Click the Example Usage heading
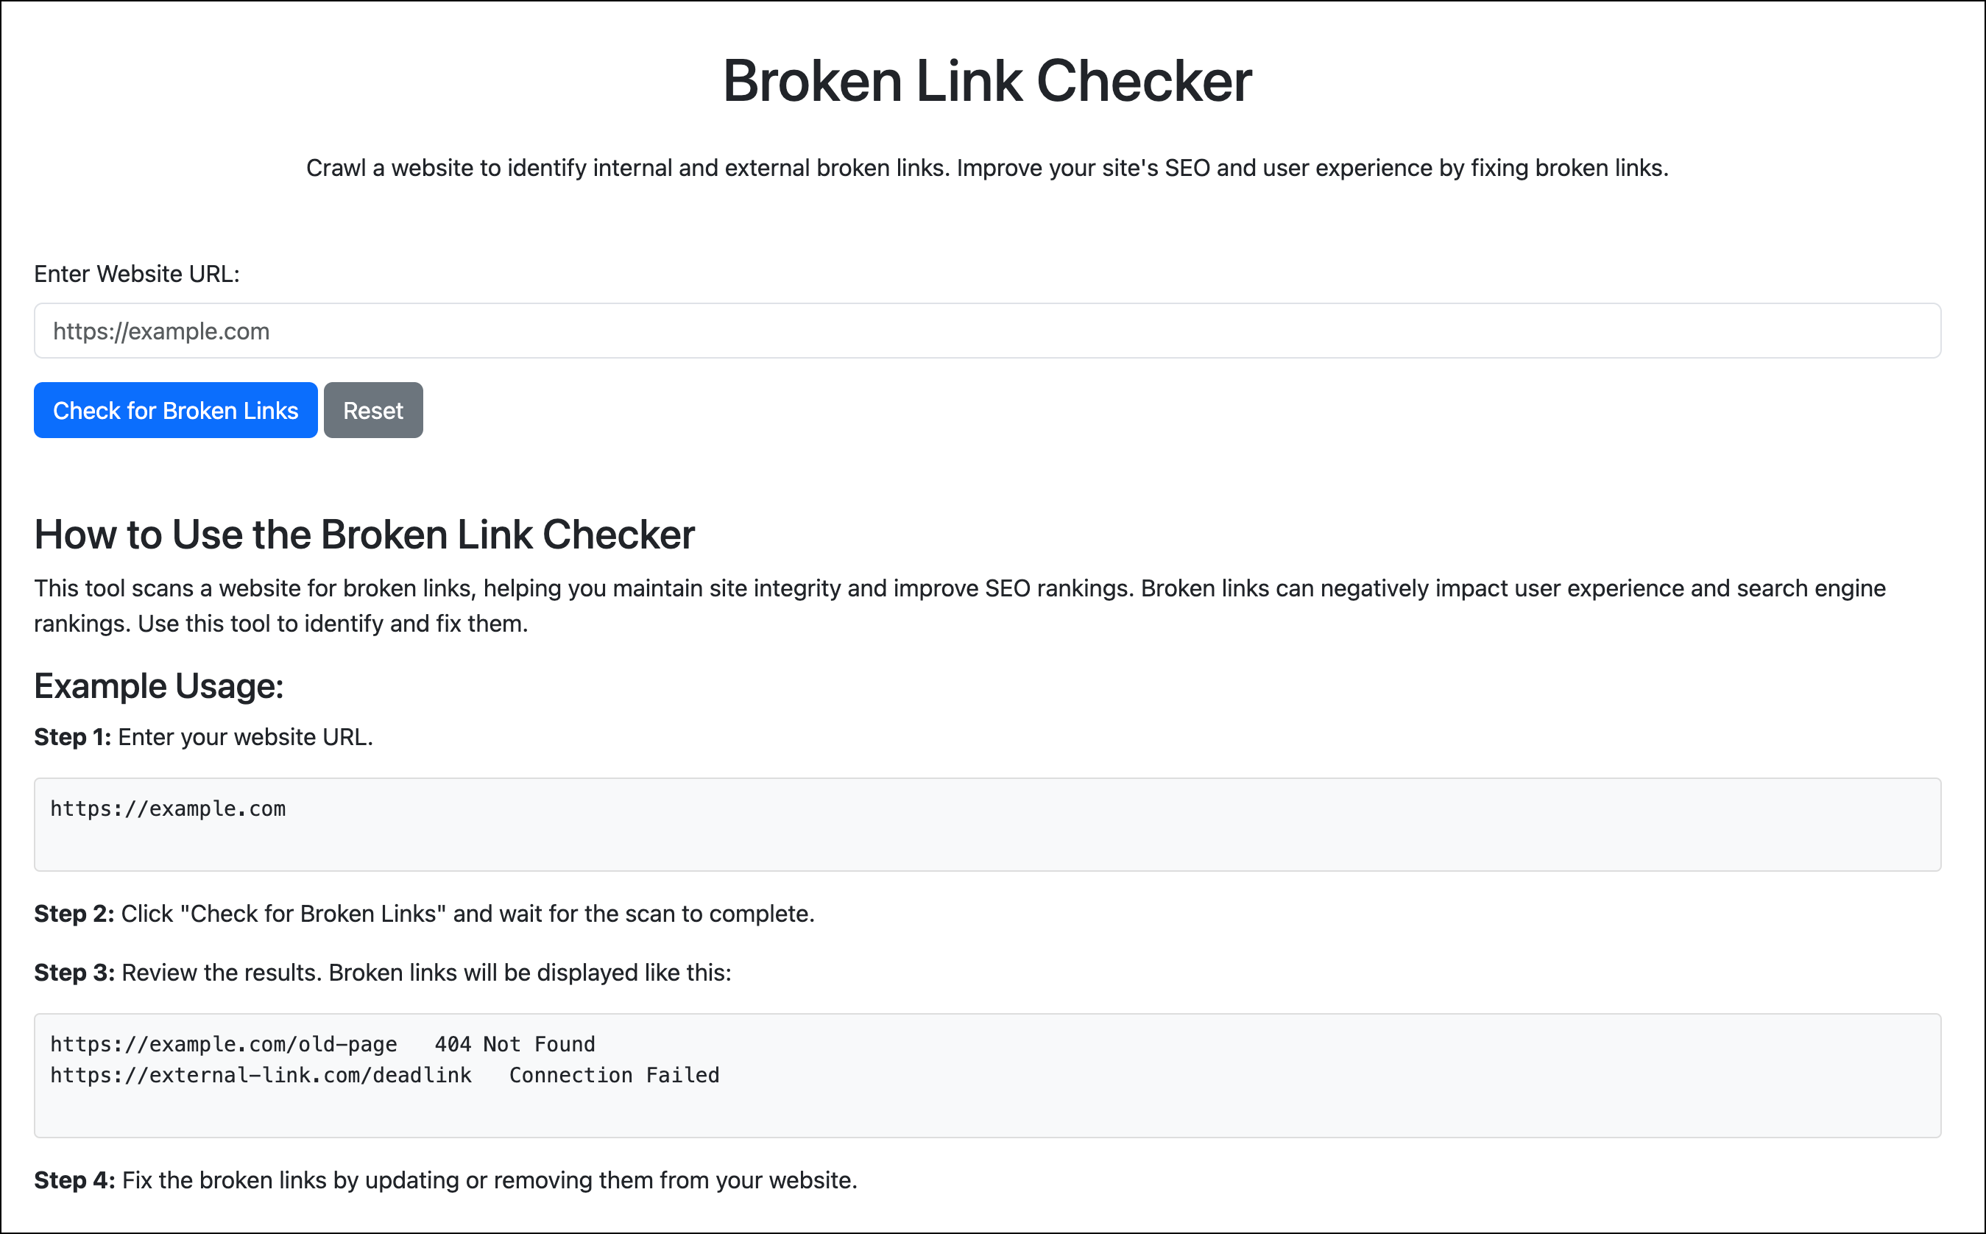The height and width of the screenshot is (1234, 1986). pos(158,686)
